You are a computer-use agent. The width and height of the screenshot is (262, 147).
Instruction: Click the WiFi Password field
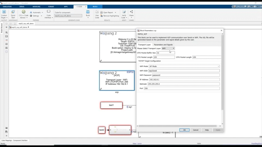[x=186, y=75]
